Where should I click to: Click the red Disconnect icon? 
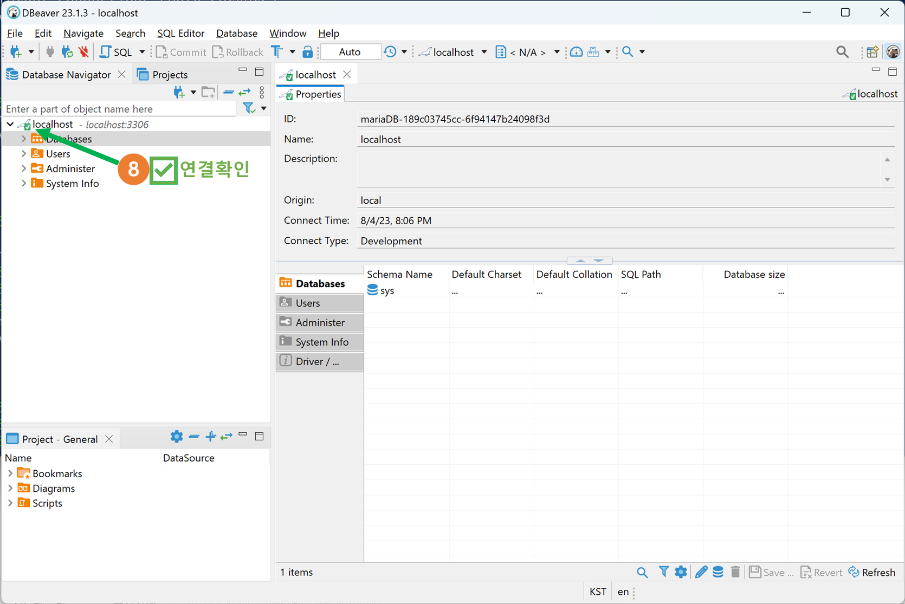pyautogui.click(x=83, y=52)
